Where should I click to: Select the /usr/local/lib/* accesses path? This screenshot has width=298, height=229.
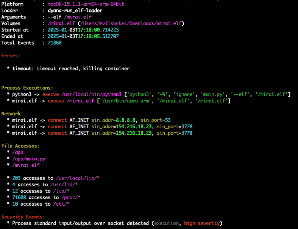(78, 178)
